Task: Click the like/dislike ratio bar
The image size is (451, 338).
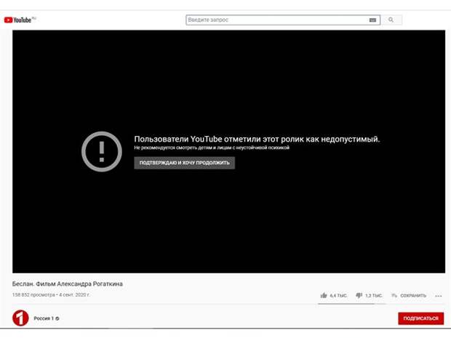Action: click(x=351, y=304)
